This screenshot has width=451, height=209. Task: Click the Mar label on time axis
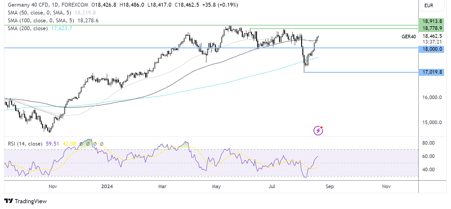(x=163, y=186)
